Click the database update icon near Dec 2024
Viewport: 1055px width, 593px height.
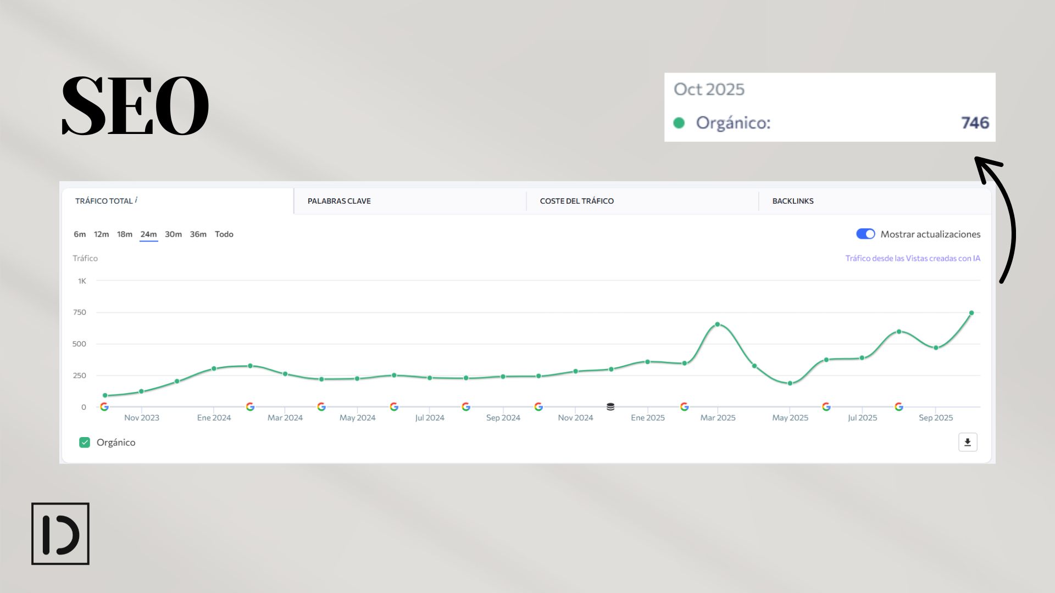point(610,407)
